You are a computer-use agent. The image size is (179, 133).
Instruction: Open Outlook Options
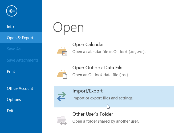[14, 100]
